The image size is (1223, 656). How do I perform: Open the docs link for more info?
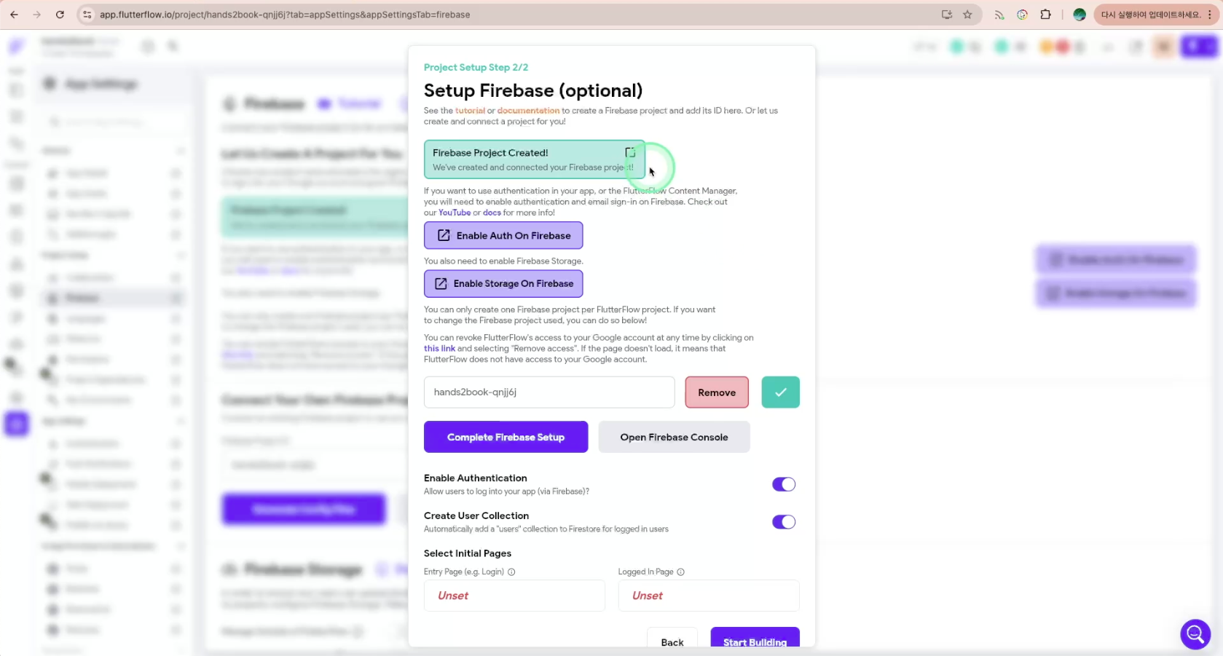(x=492, y=213)
